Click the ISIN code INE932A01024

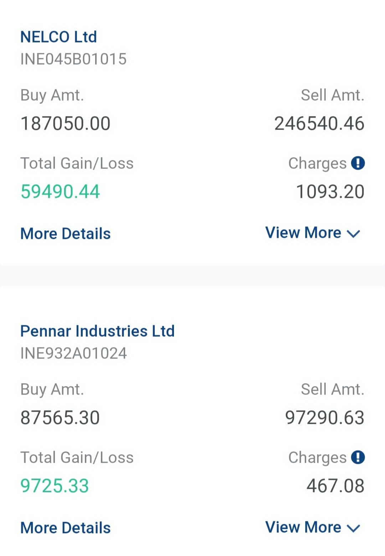(73, 353)
